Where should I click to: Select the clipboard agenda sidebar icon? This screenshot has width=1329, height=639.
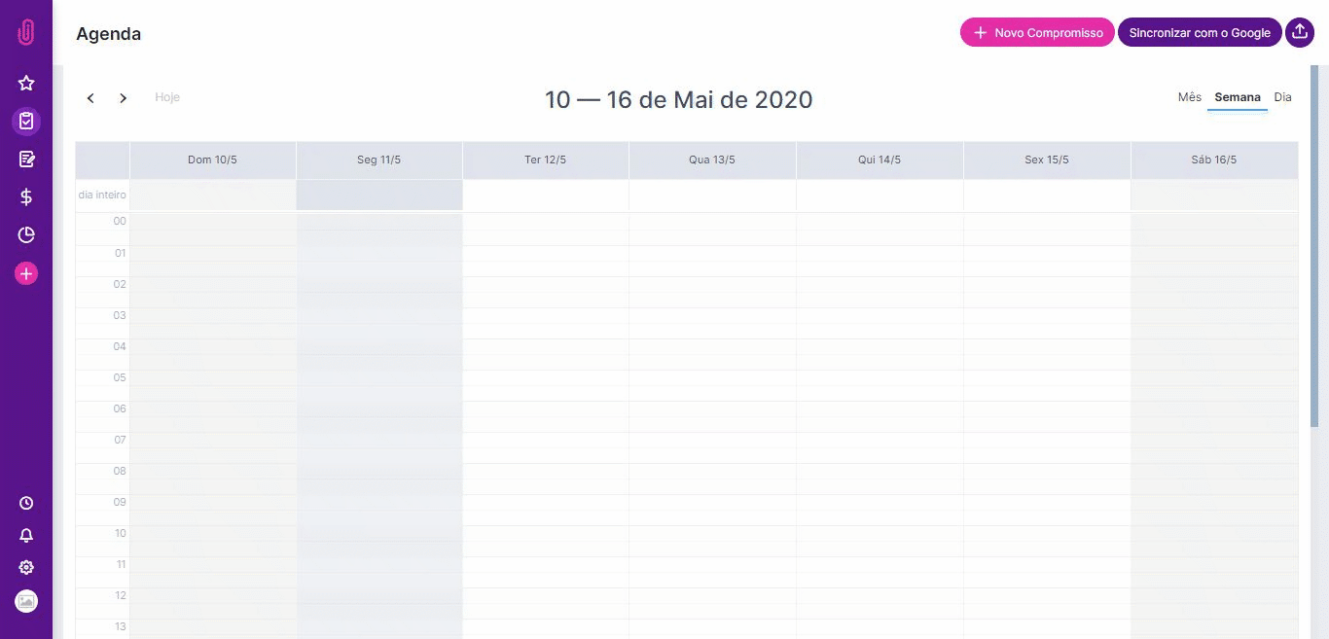(26, 122)
